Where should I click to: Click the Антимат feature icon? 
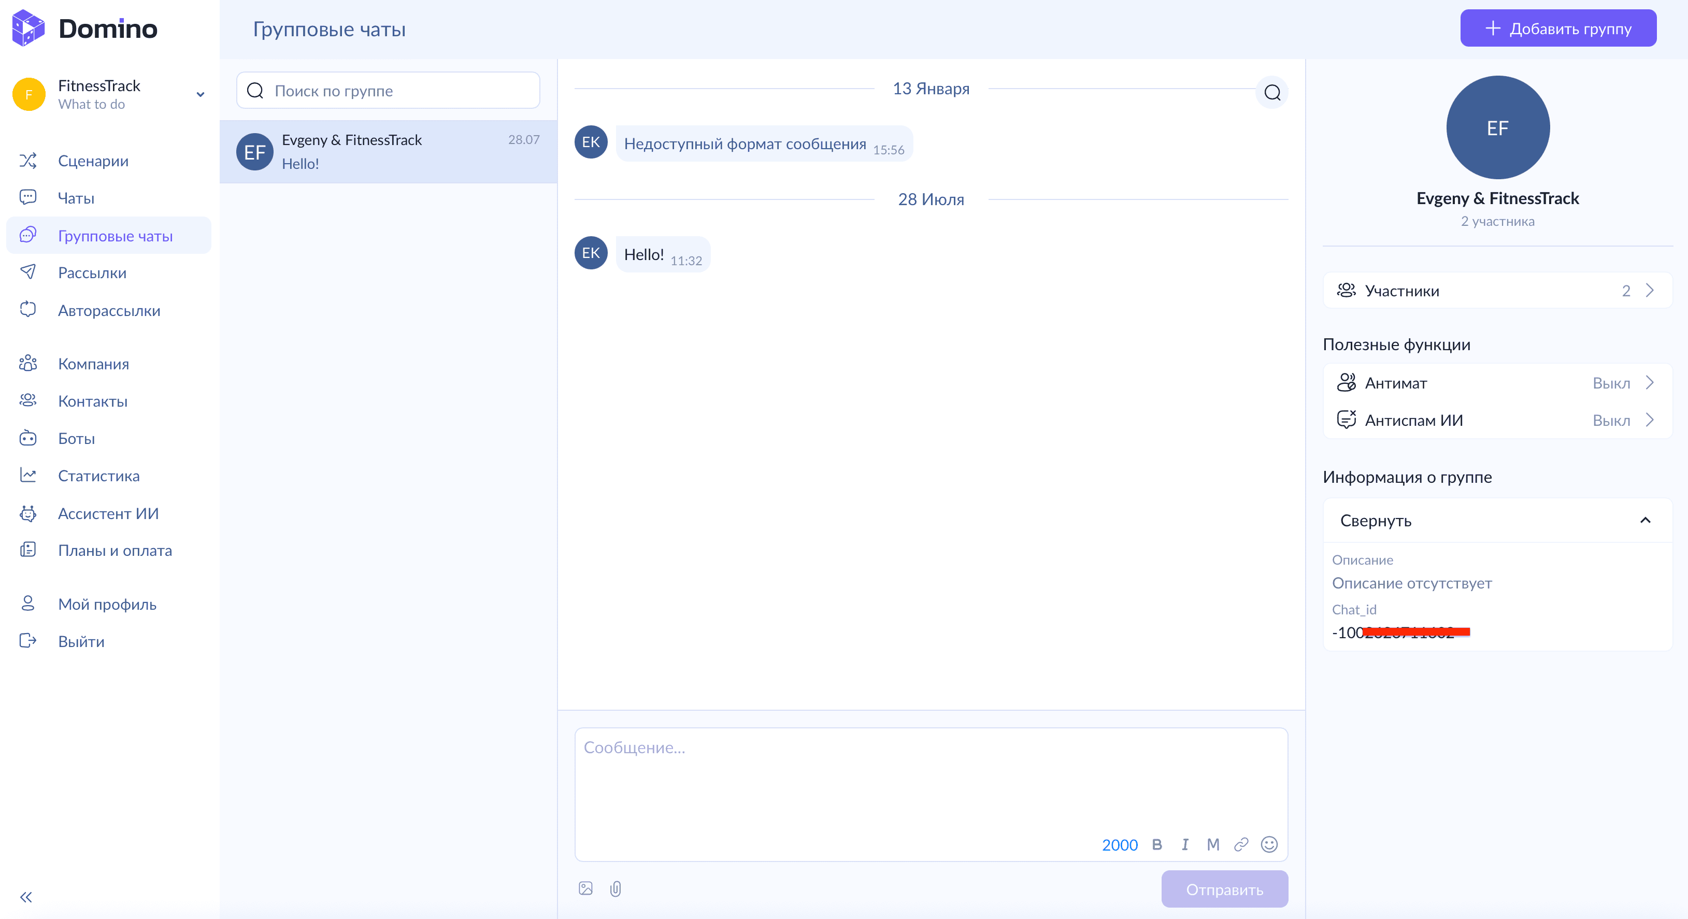click(1346, 382)
